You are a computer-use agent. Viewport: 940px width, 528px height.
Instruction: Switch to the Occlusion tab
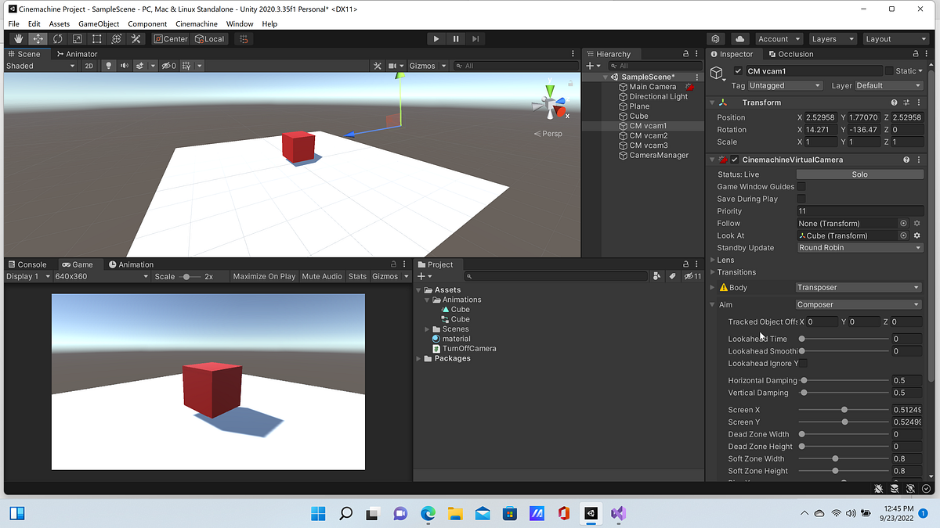(791, 54)
